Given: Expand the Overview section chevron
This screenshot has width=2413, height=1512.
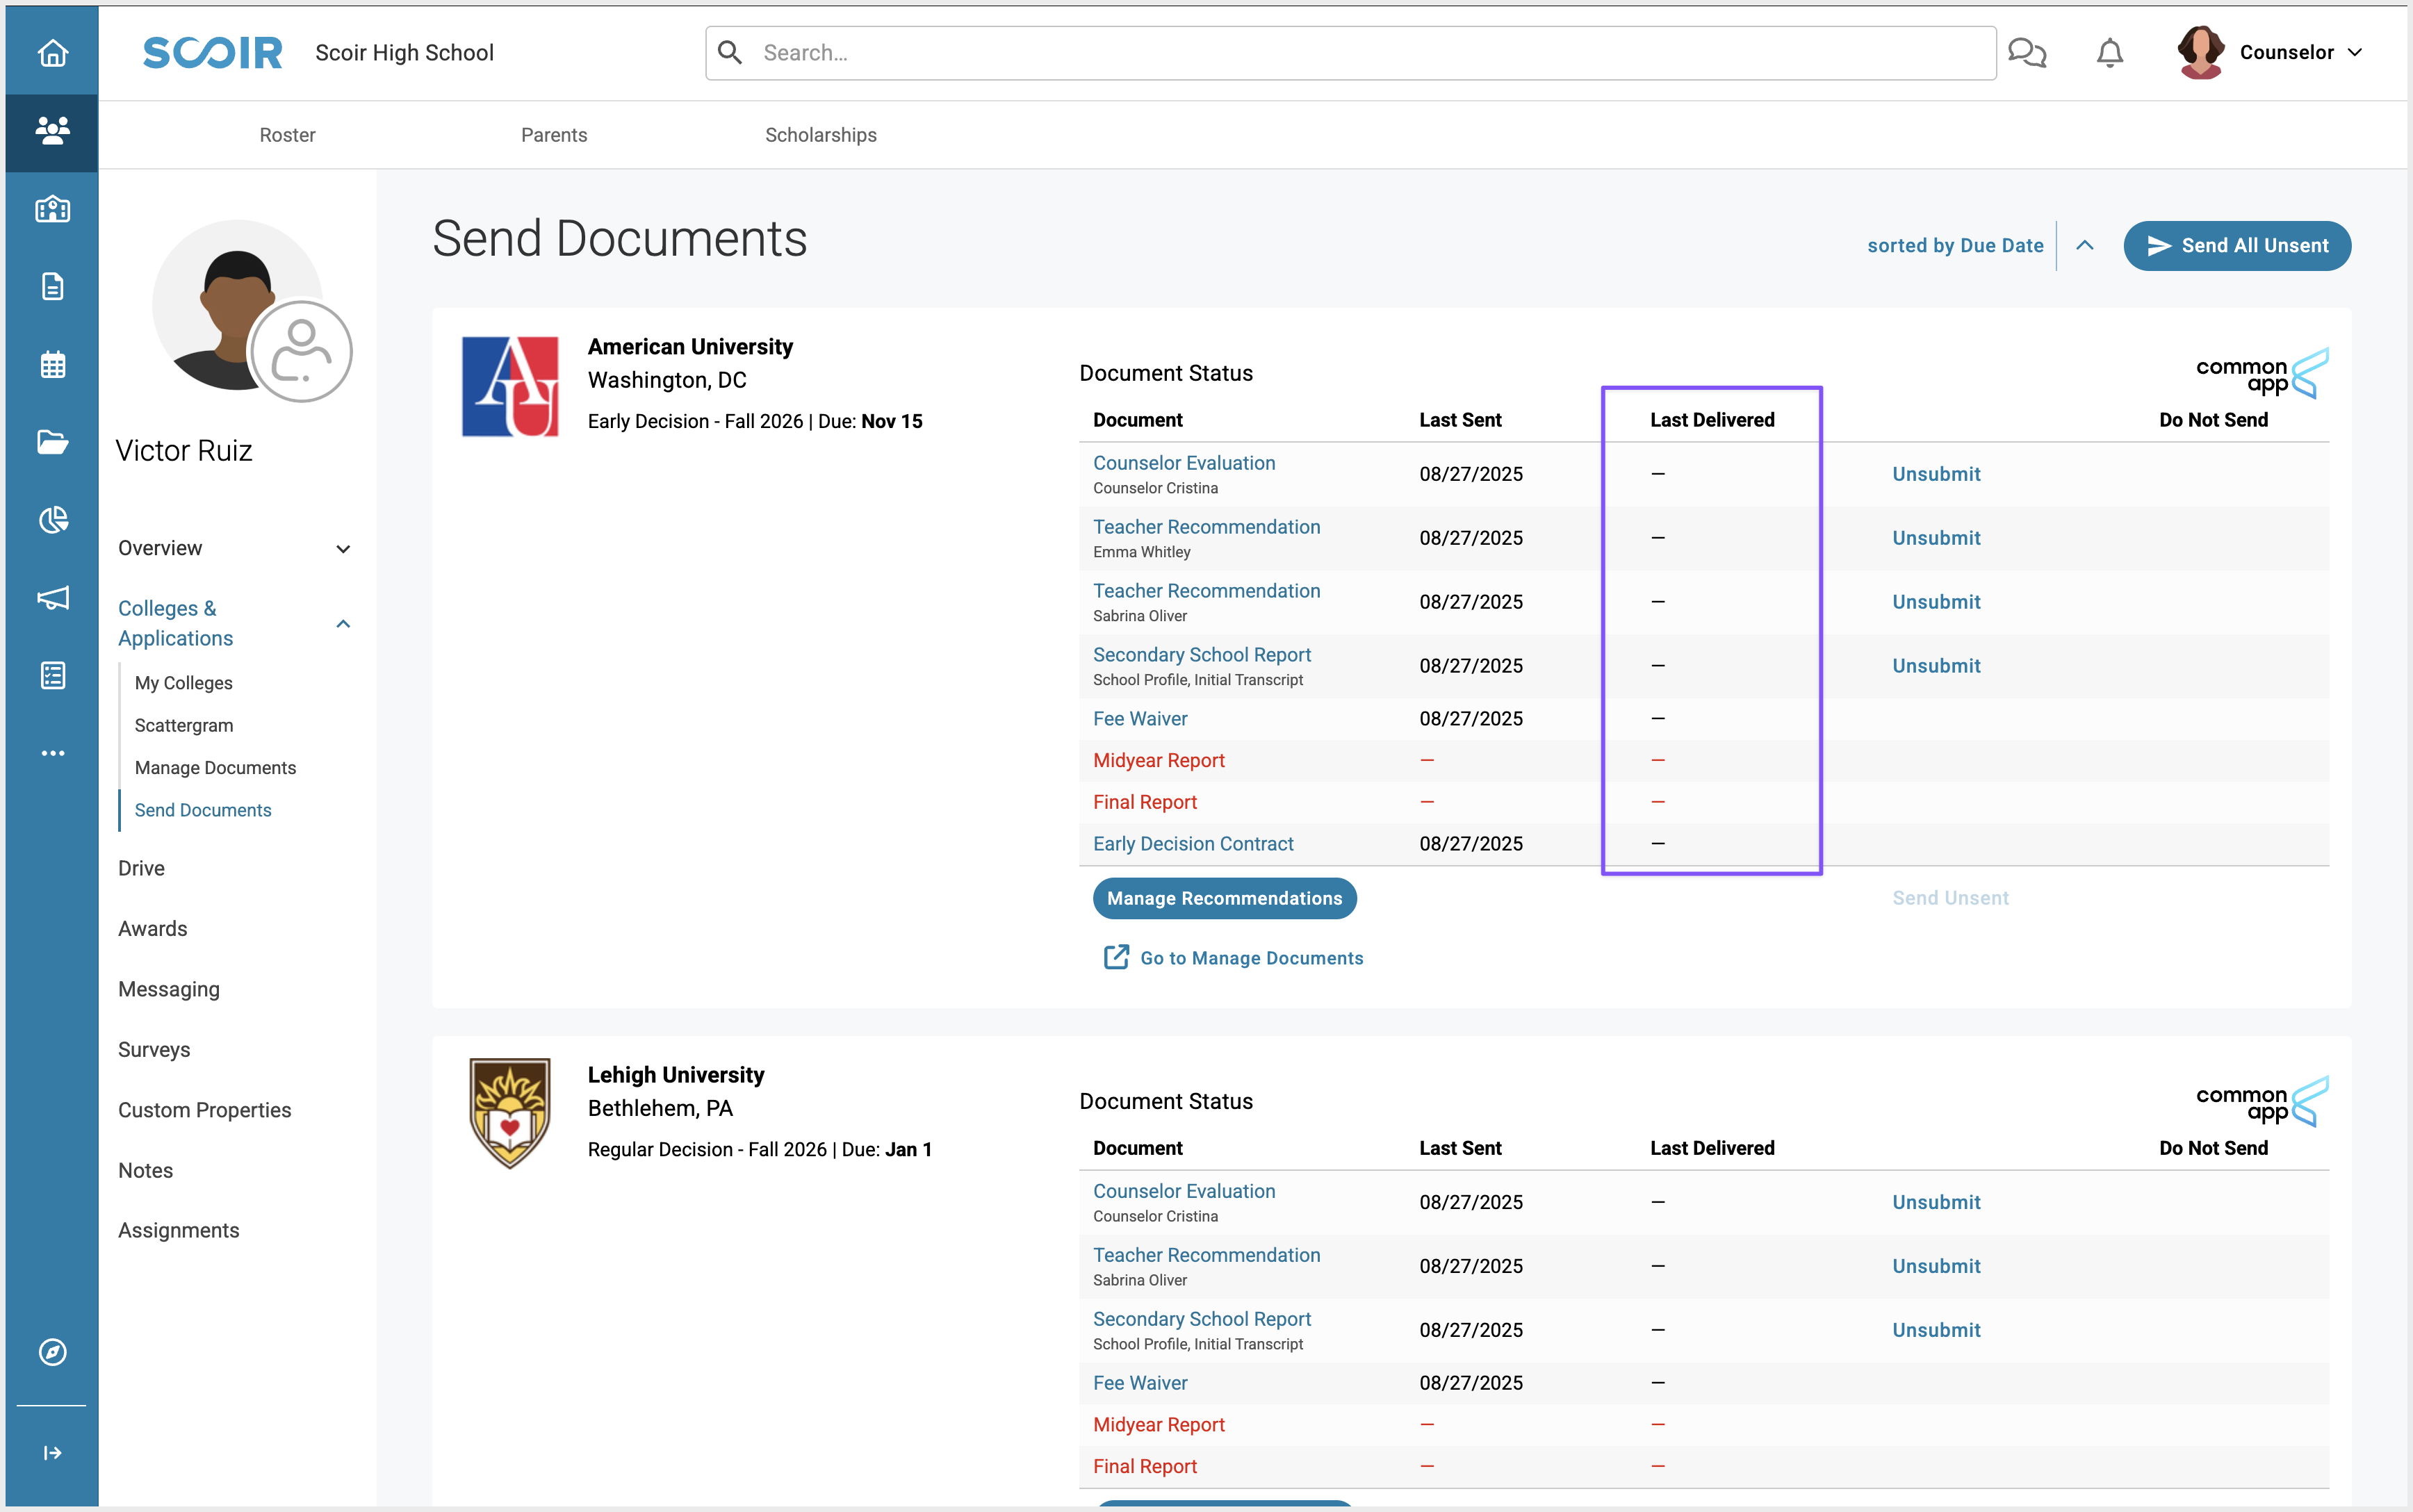Looking at the screenshot, I should coord(343,549).
